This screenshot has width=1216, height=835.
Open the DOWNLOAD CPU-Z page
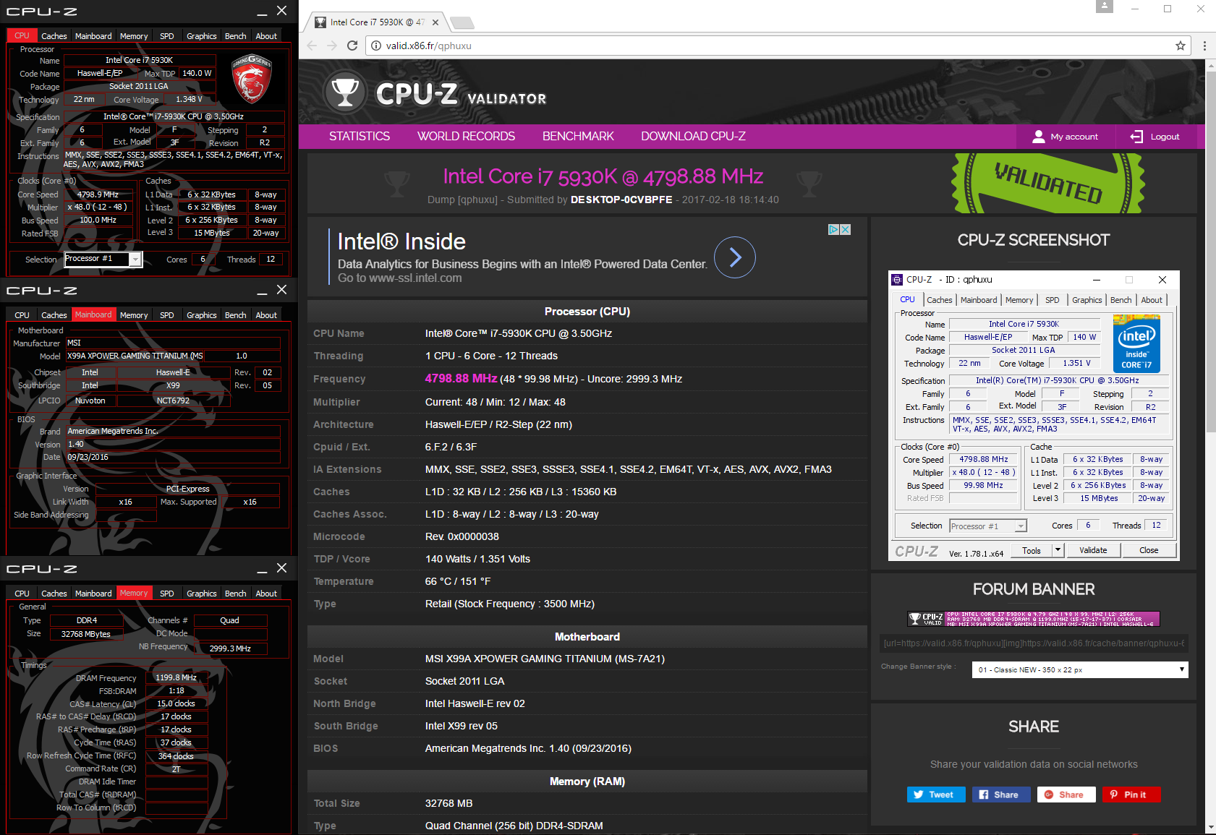(693, 136)
